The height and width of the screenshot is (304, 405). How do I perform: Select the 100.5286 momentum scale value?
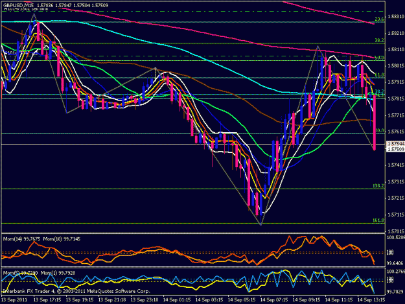click(x=395, y=237)
